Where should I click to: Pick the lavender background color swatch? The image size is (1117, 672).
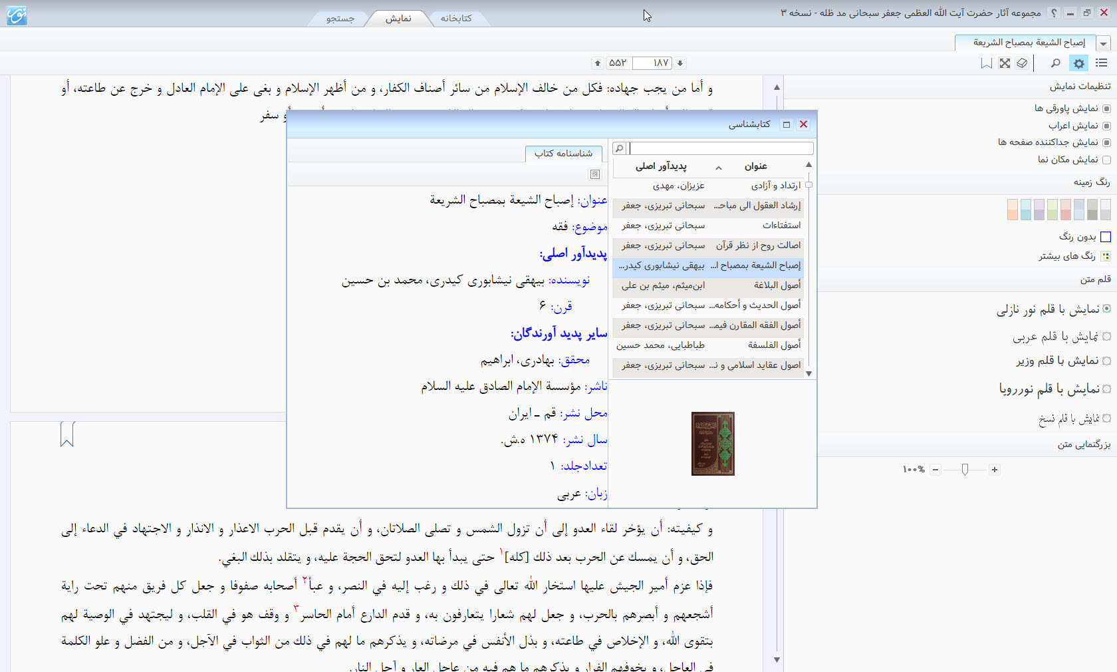click(x=1039, y=210)
